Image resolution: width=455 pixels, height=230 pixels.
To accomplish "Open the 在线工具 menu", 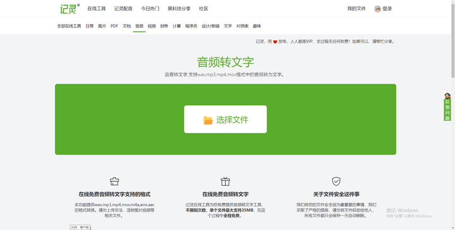I will [97, 9].
